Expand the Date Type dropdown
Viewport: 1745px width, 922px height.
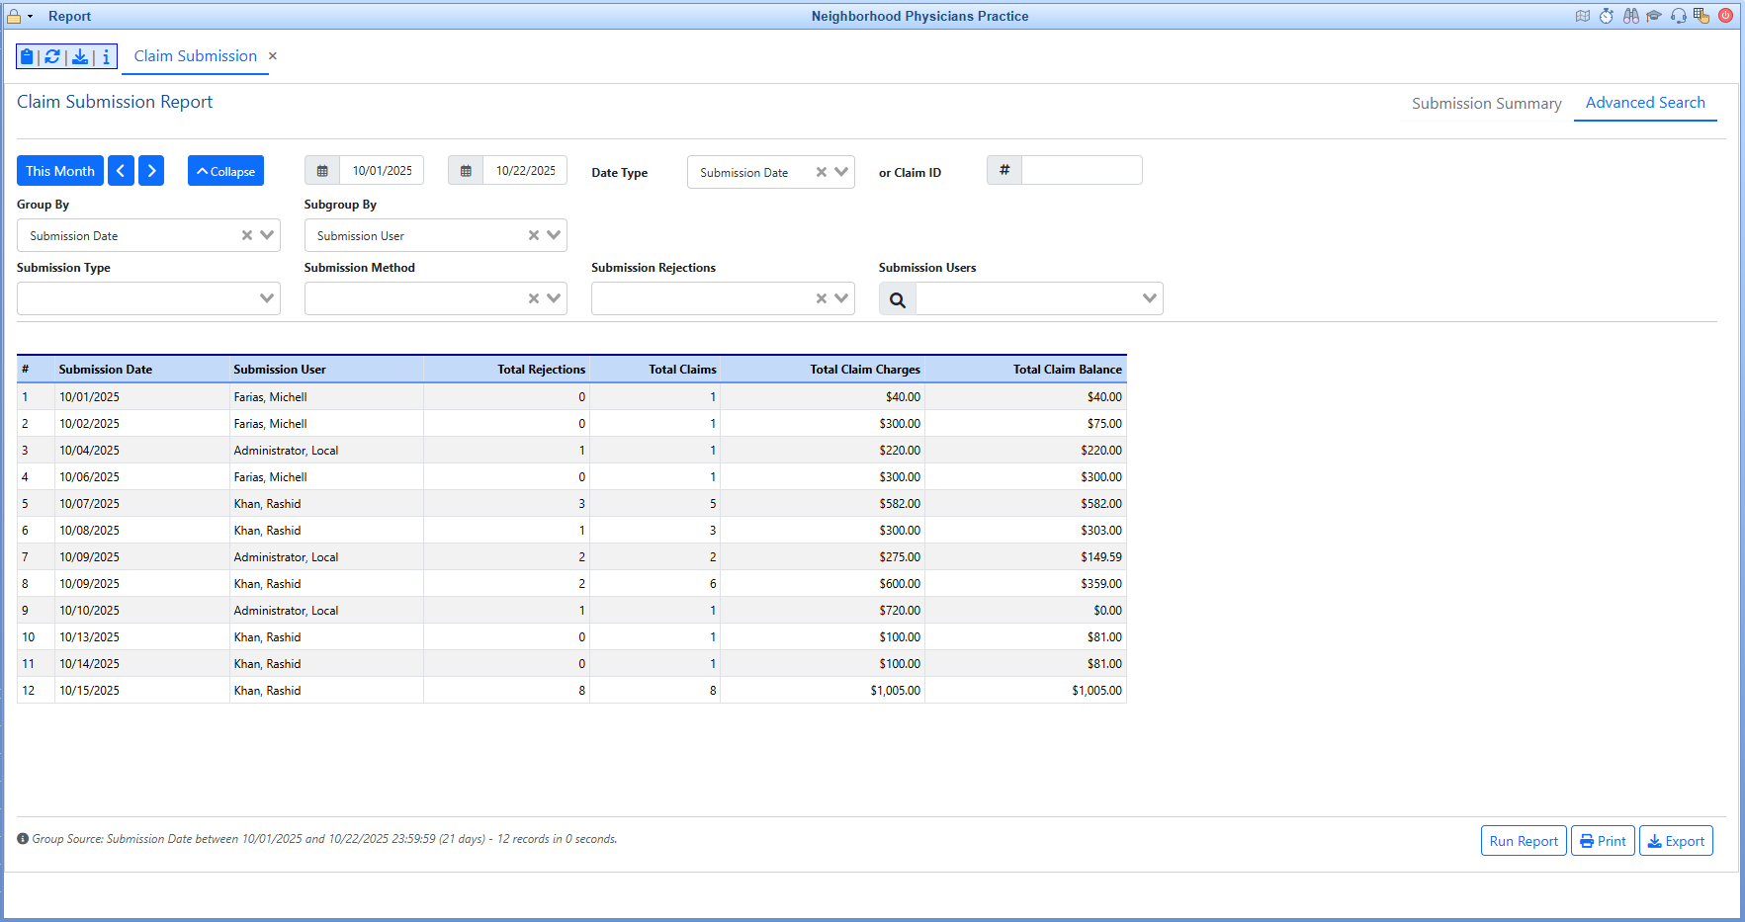pyautogui.click(x=841, y=172)
